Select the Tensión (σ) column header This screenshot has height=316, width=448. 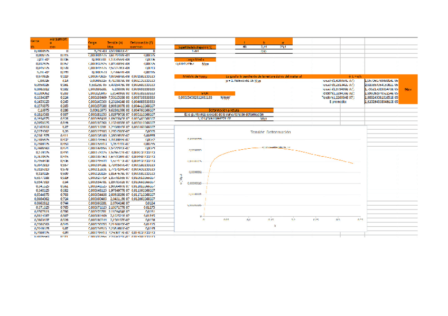pyautogui.click(x=114, y=43)
